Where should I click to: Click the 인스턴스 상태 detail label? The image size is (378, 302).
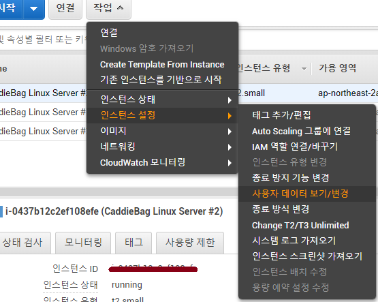coord(70,285)
